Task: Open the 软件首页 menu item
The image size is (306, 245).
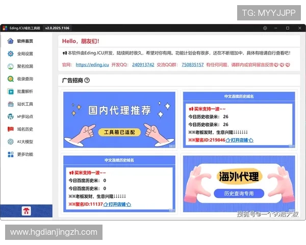Action: pos(25,41)
